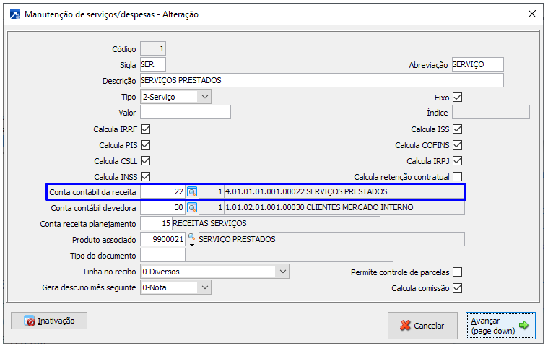Click the Tipo do documento input field
548x346 pixels.
coord(163,256)
